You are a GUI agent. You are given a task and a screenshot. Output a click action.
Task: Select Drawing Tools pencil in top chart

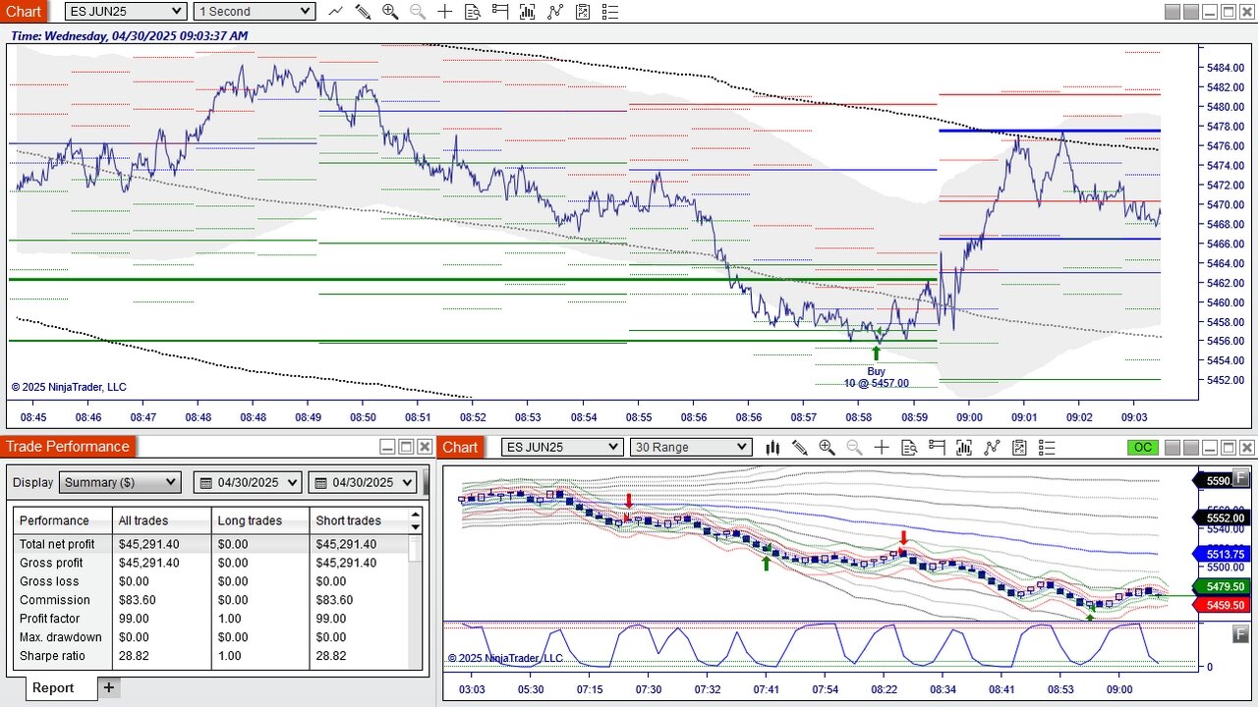point(363,12)
